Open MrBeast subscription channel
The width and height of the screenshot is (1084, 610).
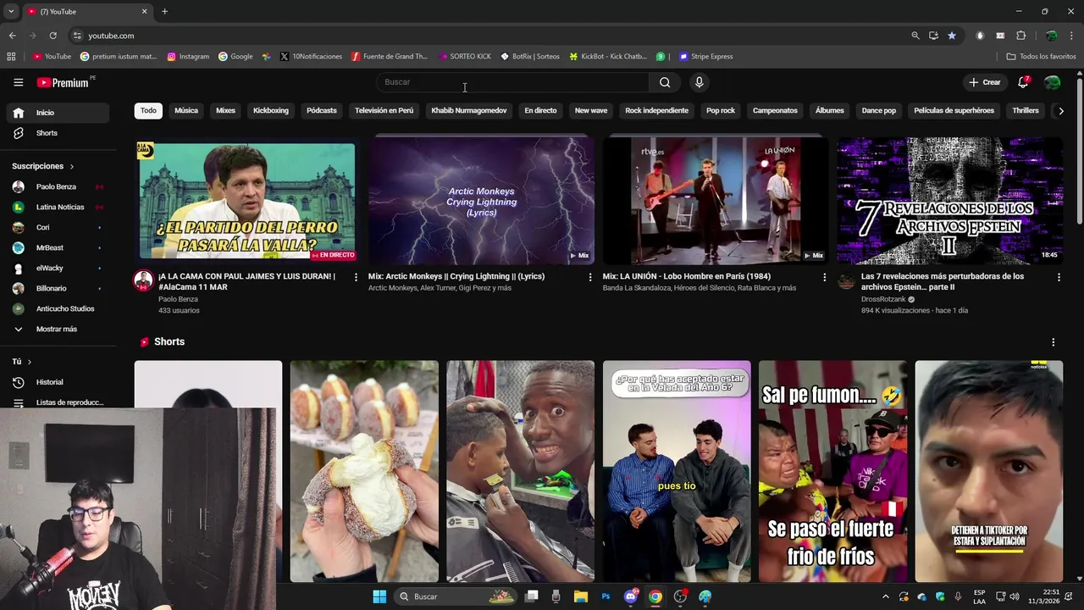(x=58, y=247)
